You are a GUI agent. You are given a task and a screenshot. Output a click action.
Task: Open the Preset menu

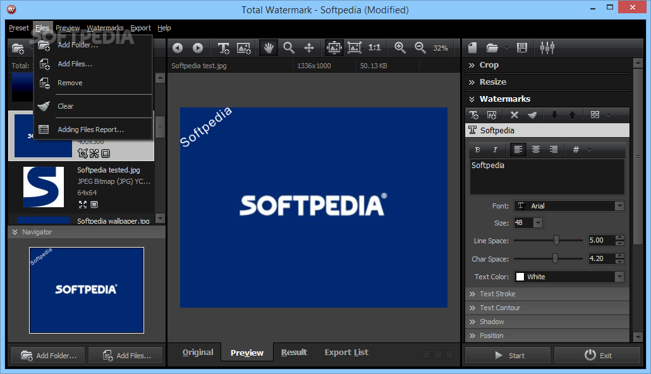[19, 28]
